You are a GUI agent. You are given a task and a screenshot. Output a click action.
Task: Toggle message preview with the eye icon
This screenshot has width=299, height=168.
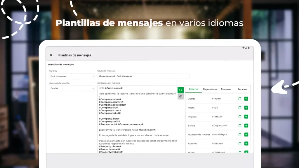[x=181, y=97]
